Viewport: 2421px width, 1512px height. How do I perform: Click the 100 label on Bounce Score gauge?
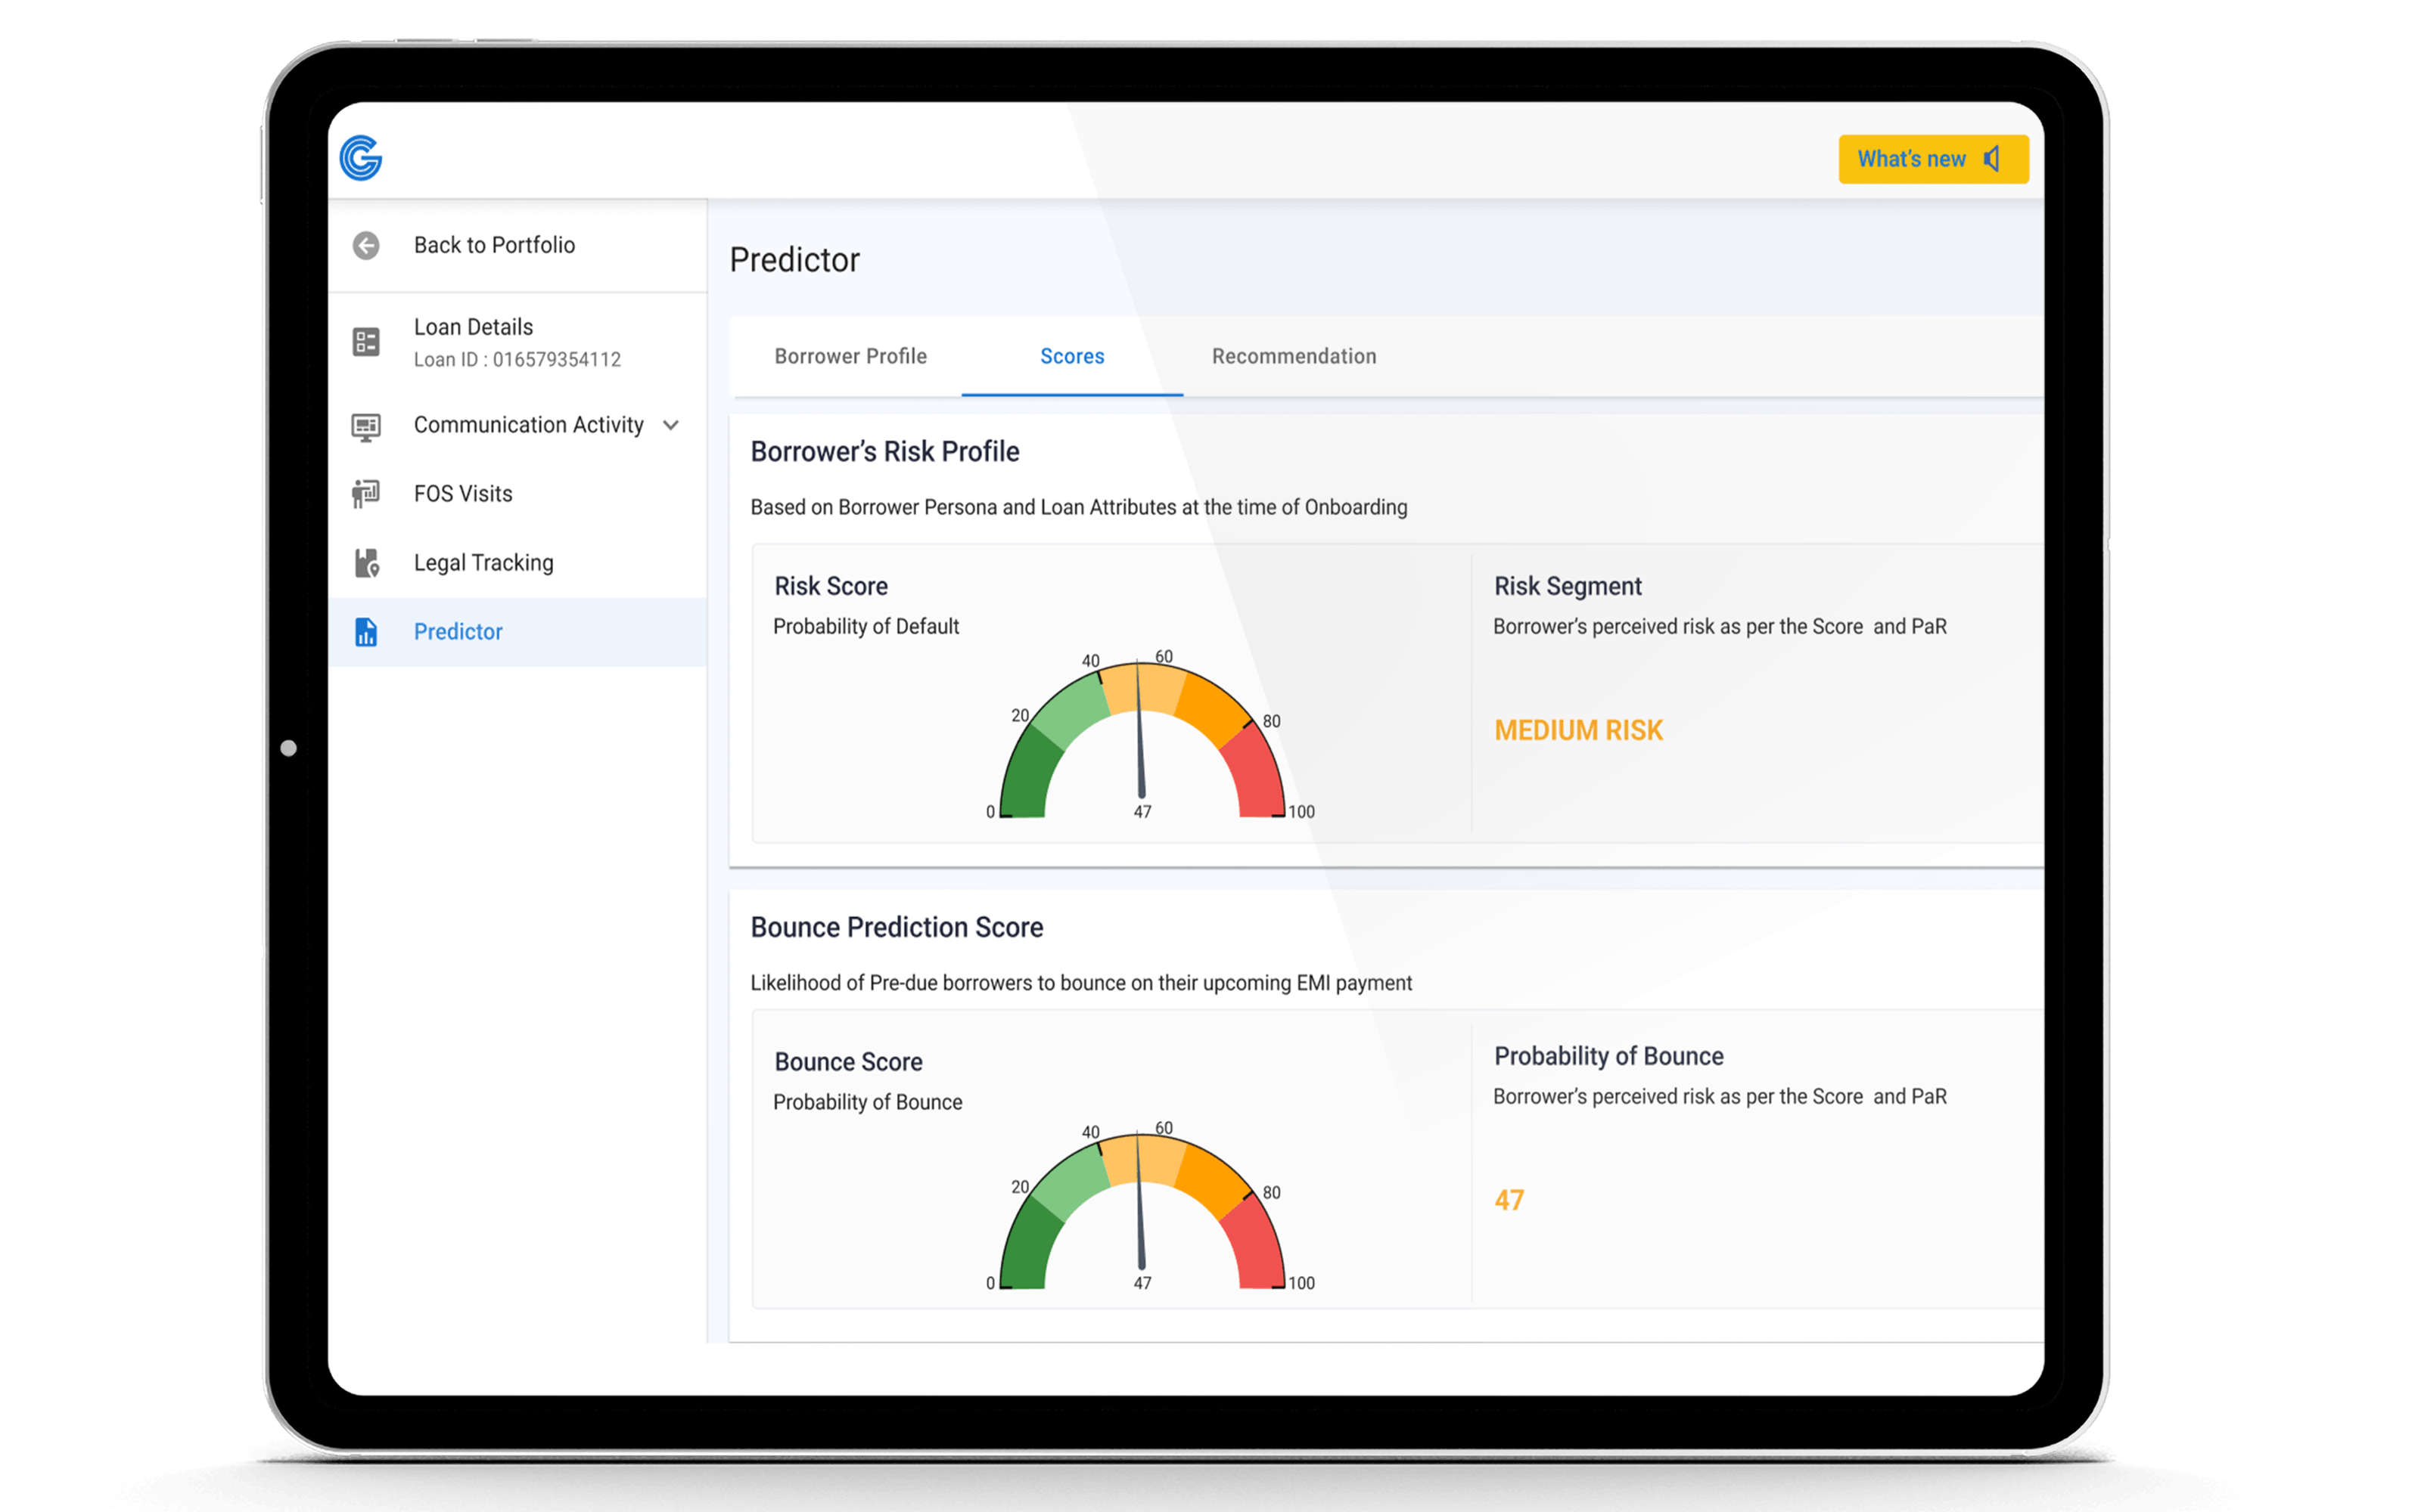(1301, 1283)
